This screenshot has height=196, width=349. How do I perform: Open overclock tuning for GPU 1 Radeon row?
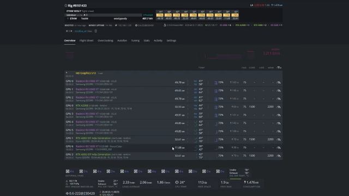point(279,91)
